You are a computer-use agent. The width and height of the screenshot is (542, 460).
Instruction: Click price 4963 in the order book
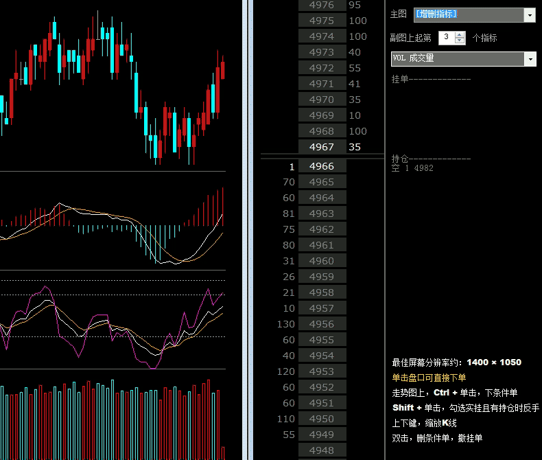[322, 214]
